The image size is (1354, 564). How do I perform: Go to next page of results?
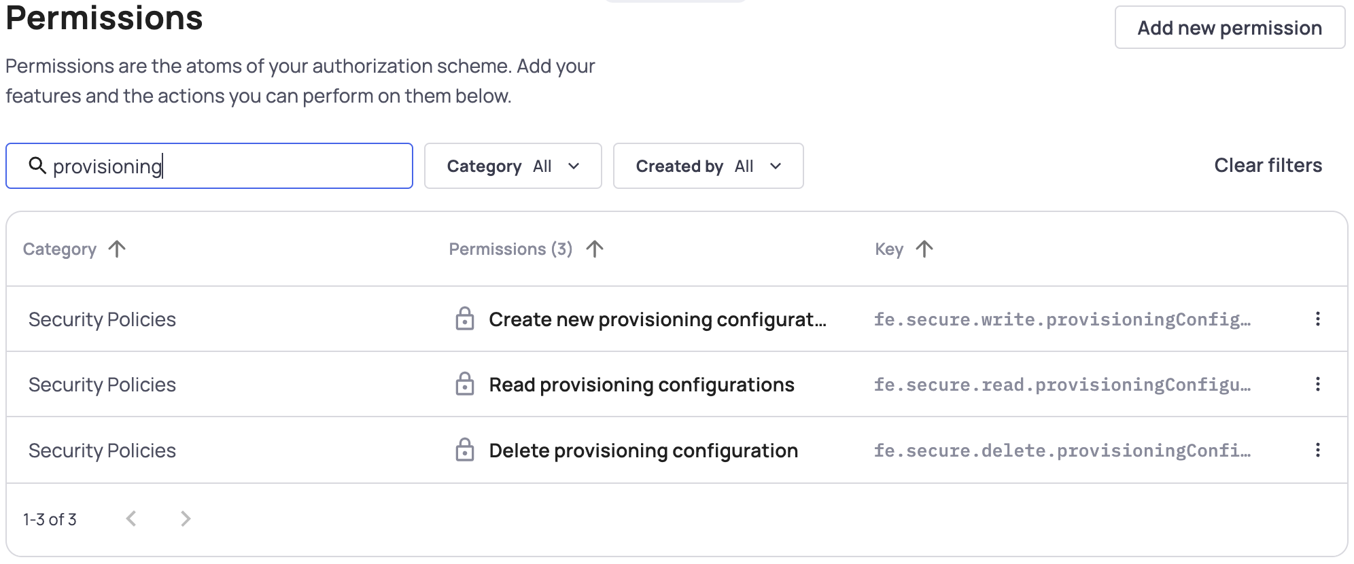click(186, 519)
